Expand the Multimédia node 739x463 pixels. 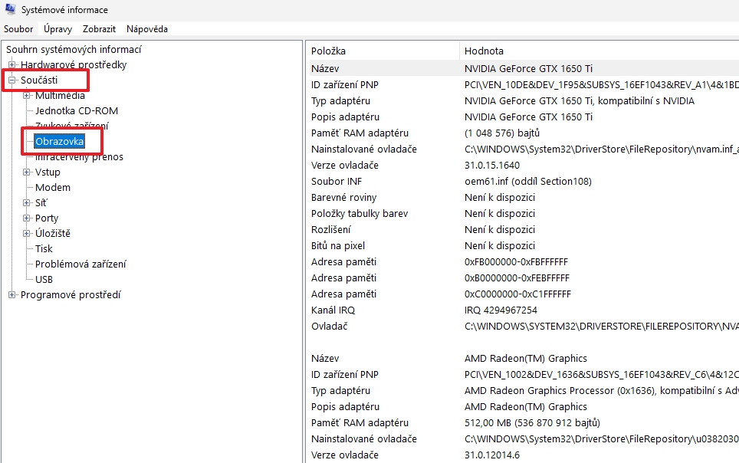26,95
